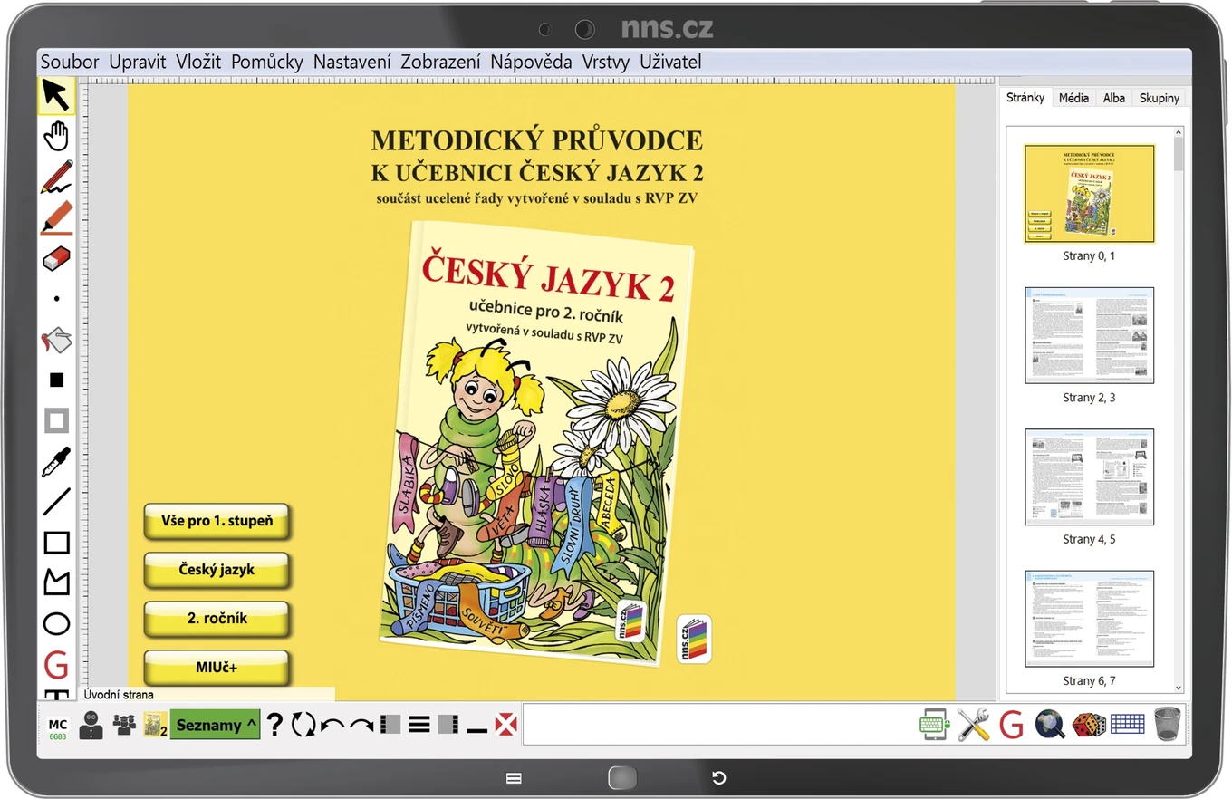Choose the orange highlighter tool
The width and height of the screenshot is (1232, 799).
click(56, 217)
